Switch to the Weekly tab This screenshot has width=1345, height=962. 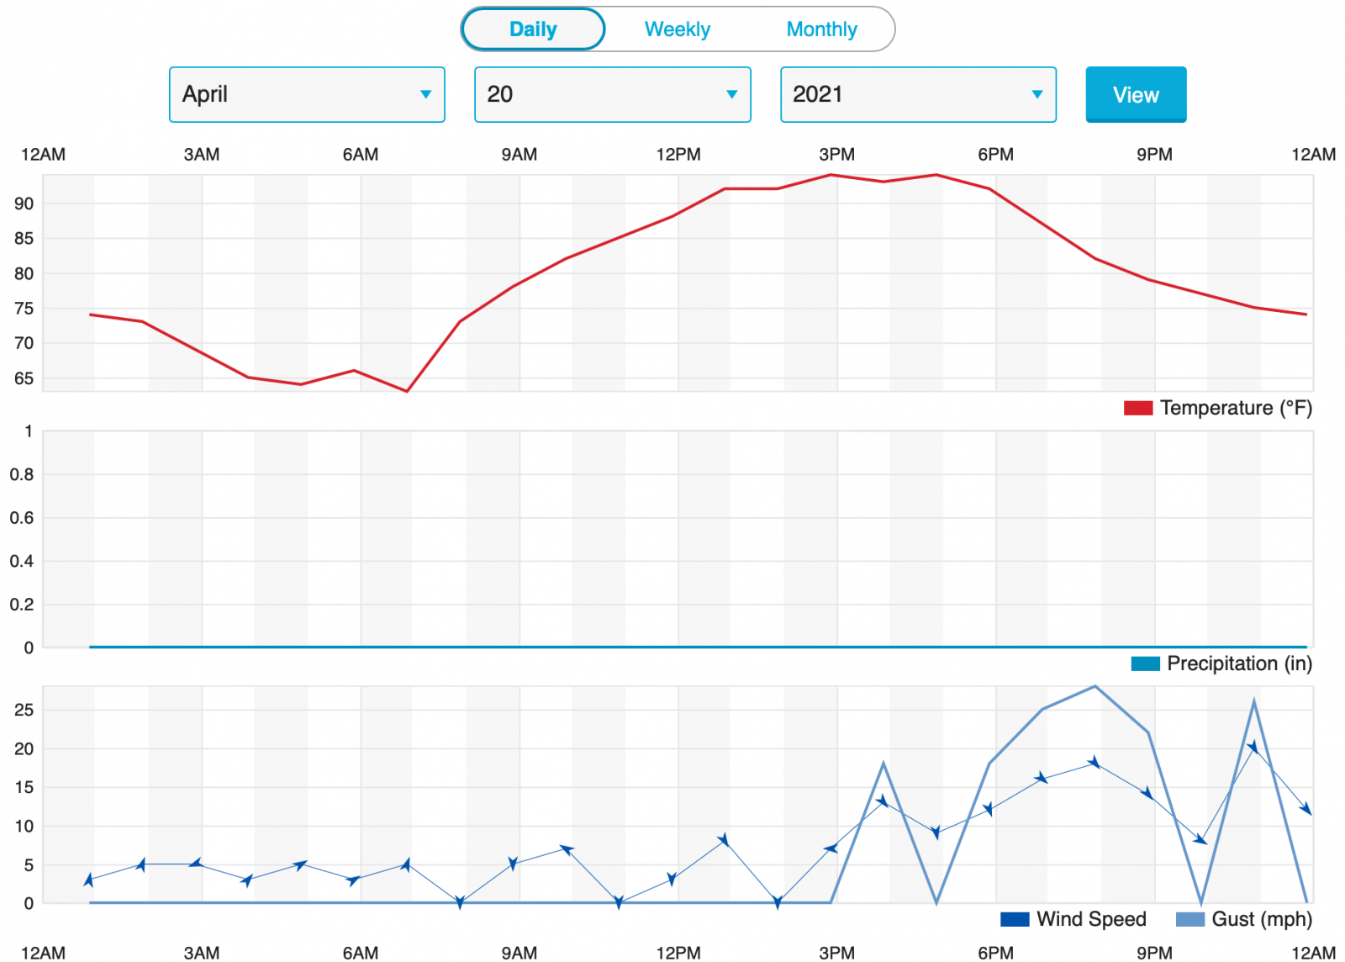pos(677,29)
